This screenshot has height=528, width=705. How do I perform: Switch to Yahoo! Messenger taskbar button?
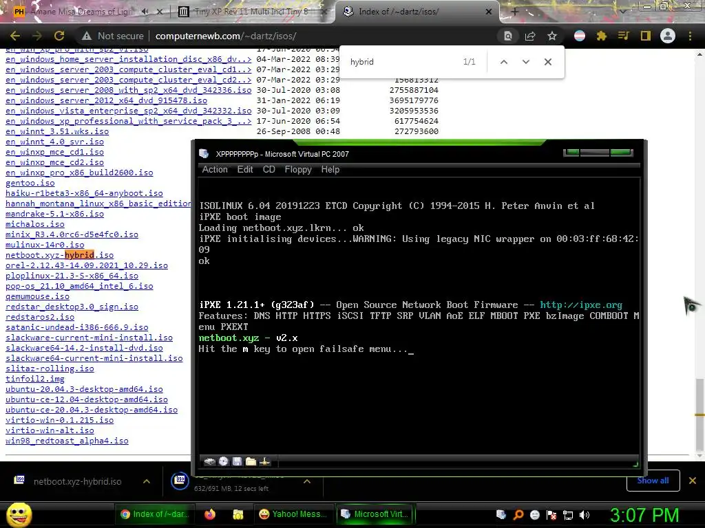coord(293,514)
